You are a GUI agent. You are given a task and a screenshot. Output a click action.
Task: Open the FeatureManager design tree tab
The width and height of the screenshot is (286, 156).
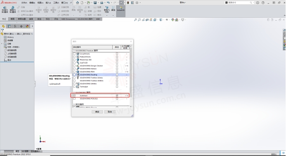coord(3,26)
